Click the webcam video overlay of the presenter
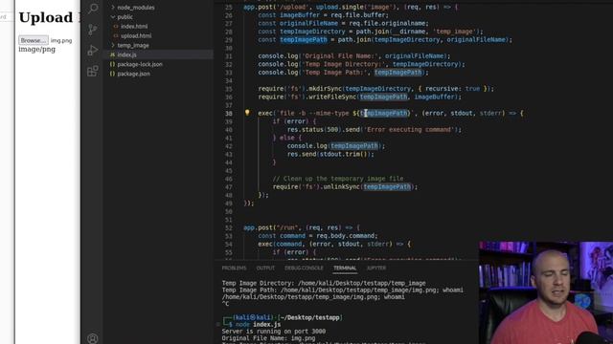This screenshot has height=344, width=613. (546, 292)
